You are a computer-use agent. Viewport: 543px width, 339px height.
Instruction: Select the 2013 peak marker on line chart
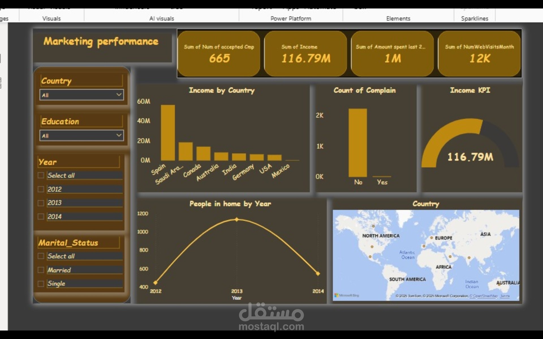click(x=237, y=220)
